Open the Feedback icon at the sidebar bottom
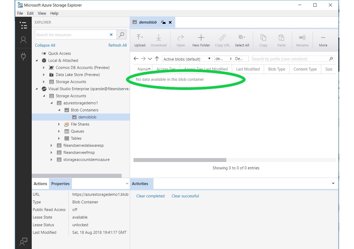Screen dimensions: 354x249 [x=23, y=241]
